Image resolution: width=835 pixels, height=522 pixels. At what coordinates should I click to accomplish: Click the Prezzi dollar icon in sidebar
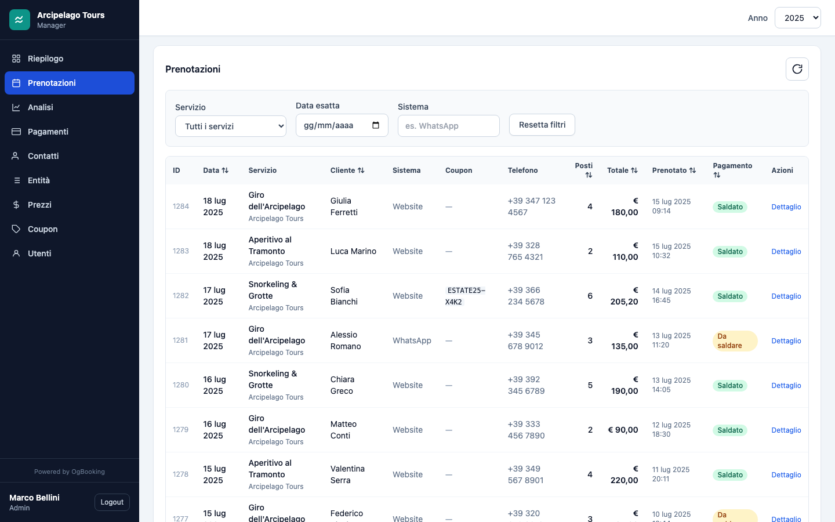[x=16, y=205]
